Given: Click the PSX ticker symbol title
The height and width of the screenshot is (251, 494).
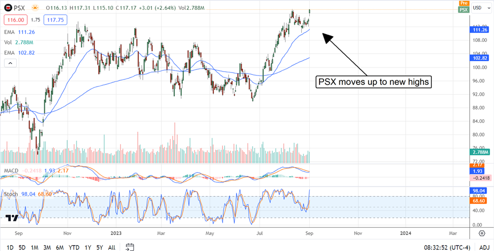Looking at the screenshot, I should [19, 7].
